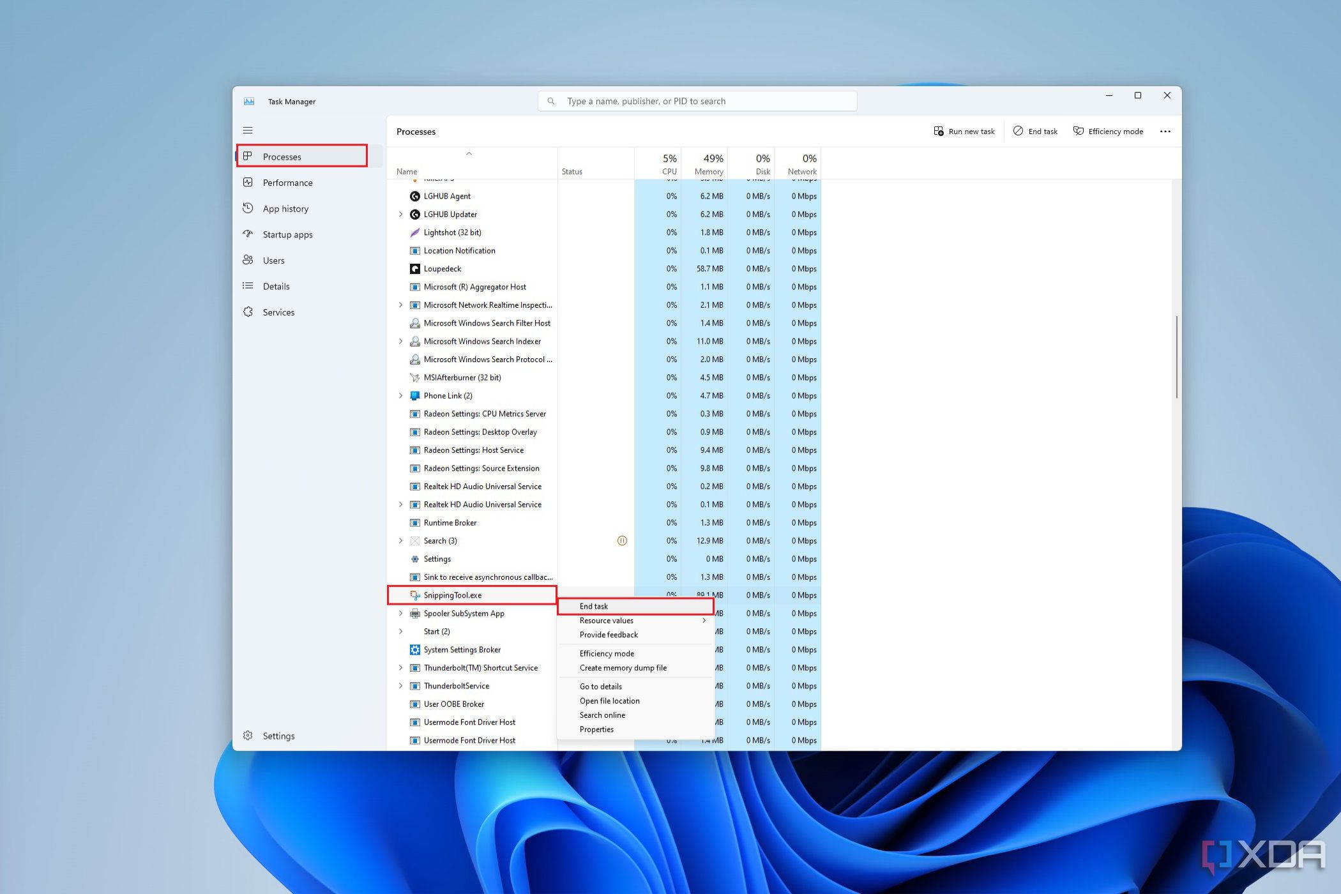Click the Spooler SubSystem App printer icon
Screen dimensions: 1341x894
415,613
